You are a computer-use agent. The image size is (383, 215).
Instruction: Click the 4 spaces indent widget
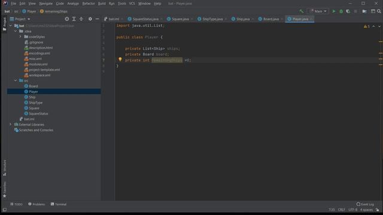point(366,210)
